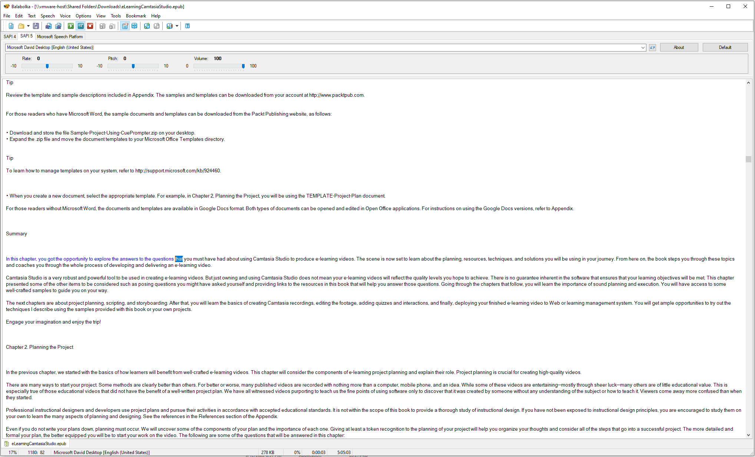This screenshot has height=457, width=755.
Task: Click the grayed batch file converter icon
Action: tap(112, 26)
